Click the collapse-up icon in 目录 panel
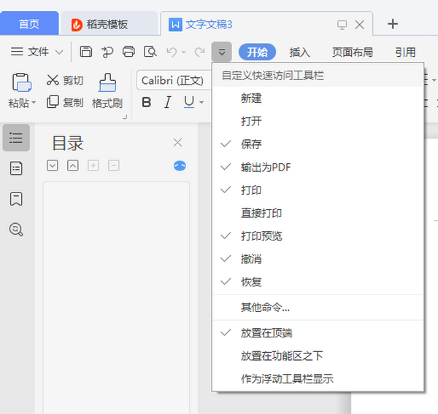438x414 pixels. coord(72,165)
